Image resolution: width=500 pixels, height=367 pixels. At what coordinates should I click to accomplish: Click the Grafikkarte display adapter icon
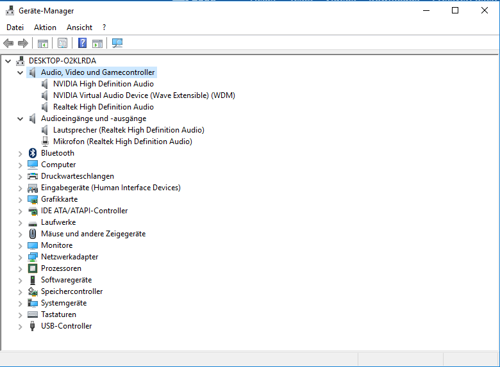[x=33, y=199]
